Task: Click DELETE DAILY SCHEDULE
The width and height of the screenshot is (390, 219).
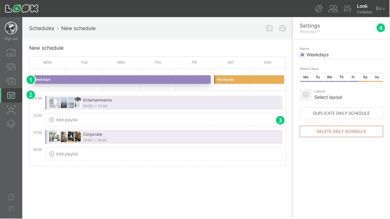Action: coord(341,131)
